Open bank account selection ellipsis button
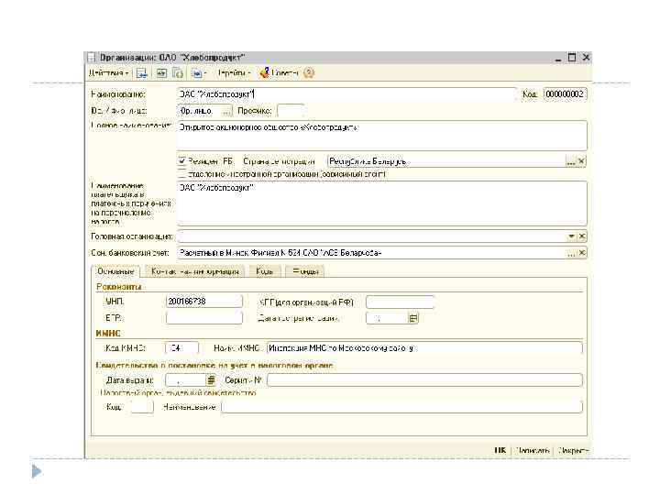Image resolution: width=660 pixels, height=495 pixels. pyautogui.click(x=571, y=253)
